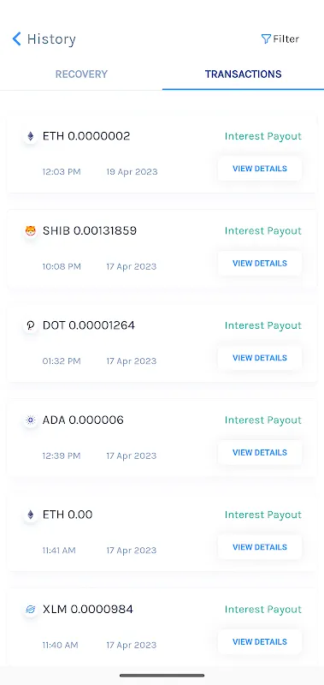Tap the Ethereum icon on the ETH 0.0000002 entry
Screen dimensions: 324x685
click(x=31, y=136)
